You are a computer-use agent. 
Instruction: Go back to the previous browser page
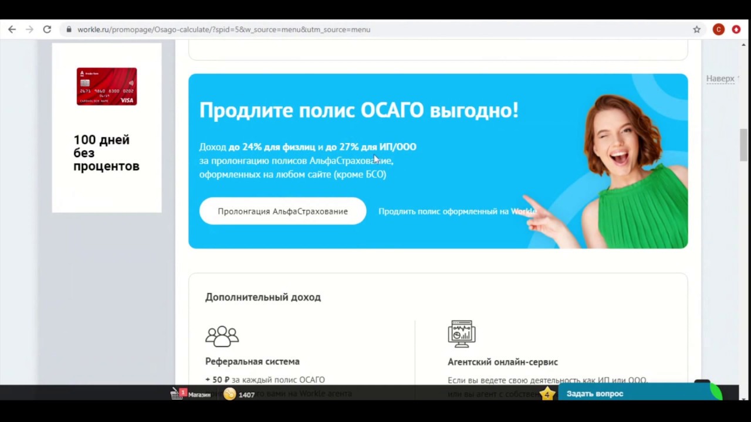tap(12, 29)
